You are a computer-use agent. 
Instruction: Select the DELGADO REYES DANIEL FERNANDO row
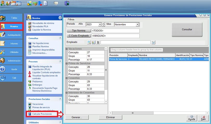pos(156,59)
